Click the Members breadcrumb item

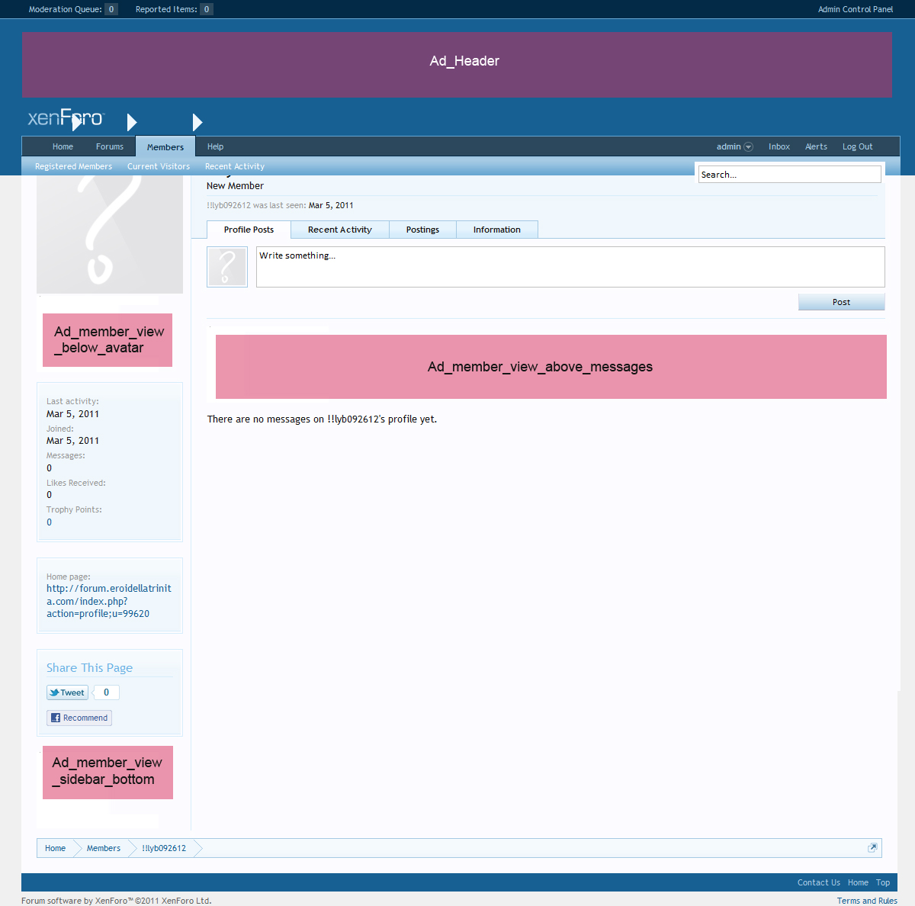[104, 848]
